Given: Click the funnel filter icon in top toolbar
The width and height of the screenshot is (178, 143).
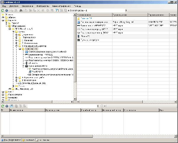Looking at the screenshot, I should [x=57, y=10].
